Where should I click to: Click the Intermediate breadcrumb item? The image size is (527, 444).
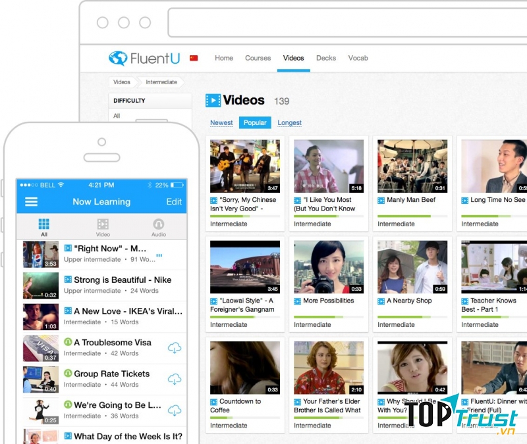pyautogui.click(x=161, y=82)
